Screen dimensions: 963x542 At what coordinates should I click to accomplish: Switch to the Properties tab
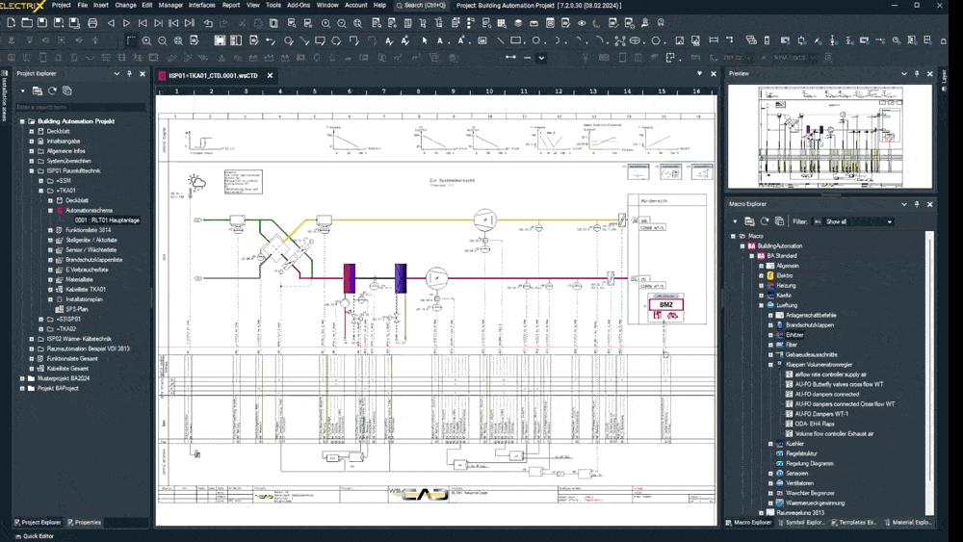coord(88,523)
